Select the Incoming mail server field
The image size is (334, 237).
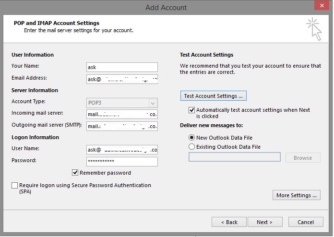(122, 115)
